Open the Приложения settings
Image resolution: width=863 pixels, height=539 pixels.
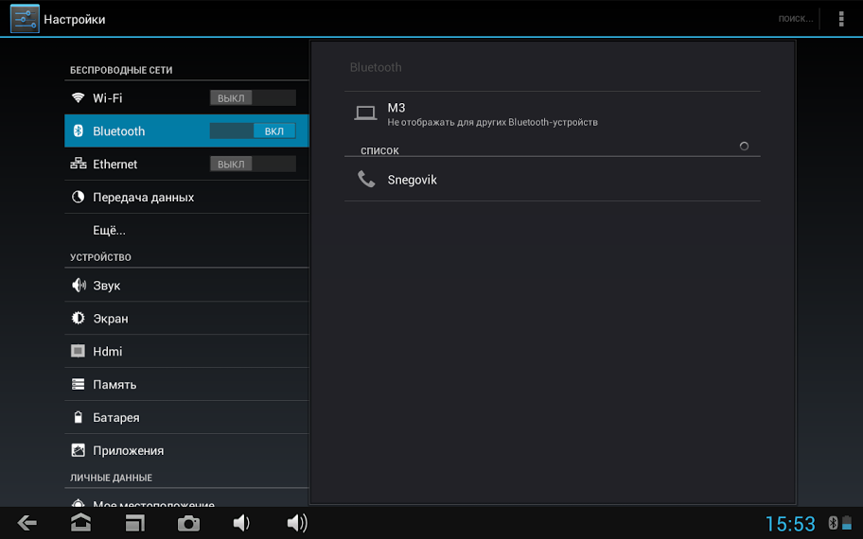click(x=186, y=450)
